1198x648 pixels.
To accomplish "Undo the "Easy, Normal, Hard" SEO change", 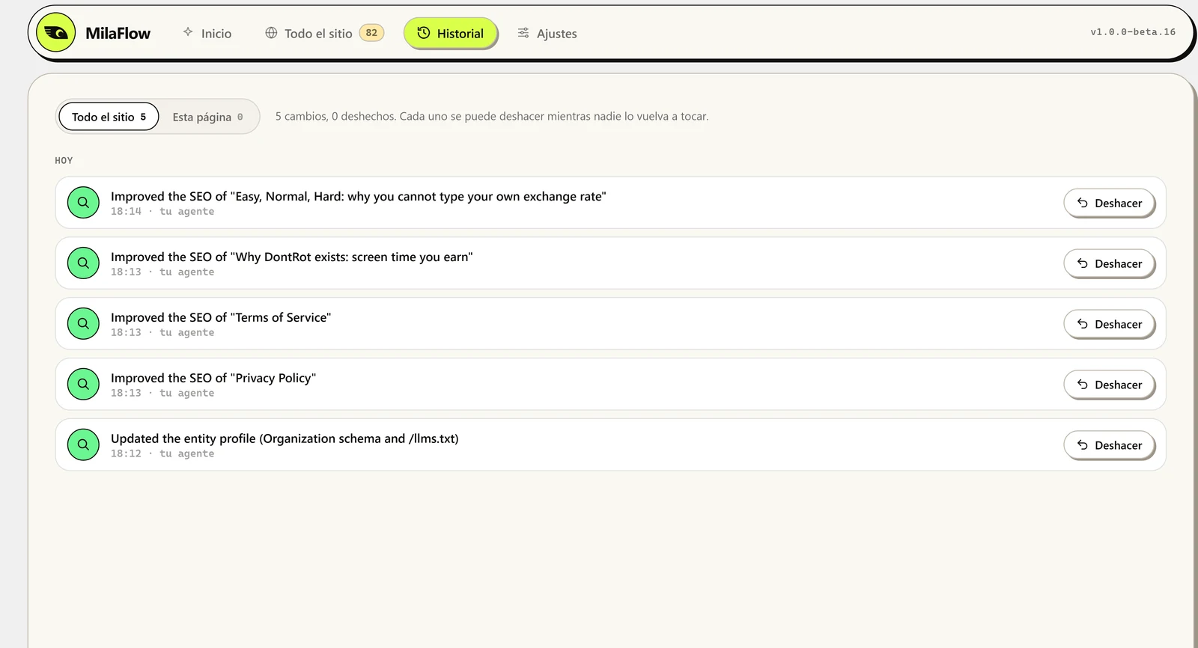I will [x=1110, y=203].
